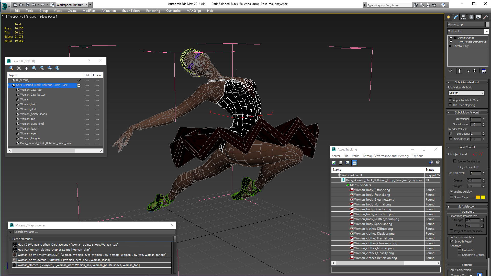Click the first Show Cage color swatch
Screen dimensions: 491x276
pyautogui.click(x=478, y=197)
